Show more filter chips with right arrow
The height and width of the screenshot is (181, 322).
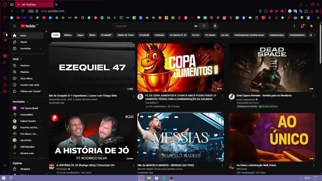(314, 35)
